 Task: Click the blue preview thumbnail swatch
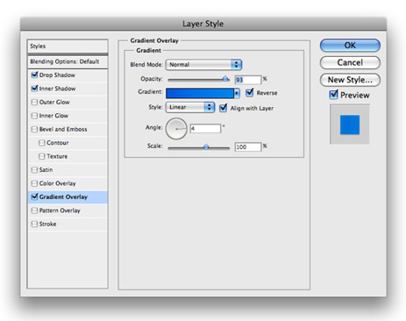tap(350, 125)
